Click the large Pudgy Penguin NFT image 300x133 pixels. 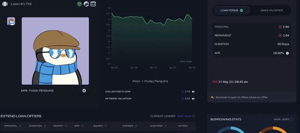click(x=55, y=51)
